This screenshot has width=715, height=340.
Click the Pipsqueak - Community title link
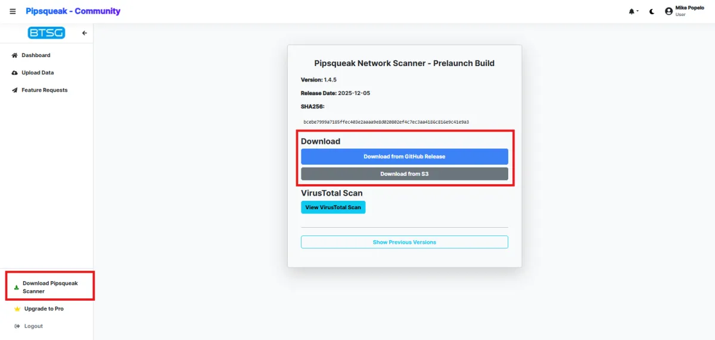(73, 11)
